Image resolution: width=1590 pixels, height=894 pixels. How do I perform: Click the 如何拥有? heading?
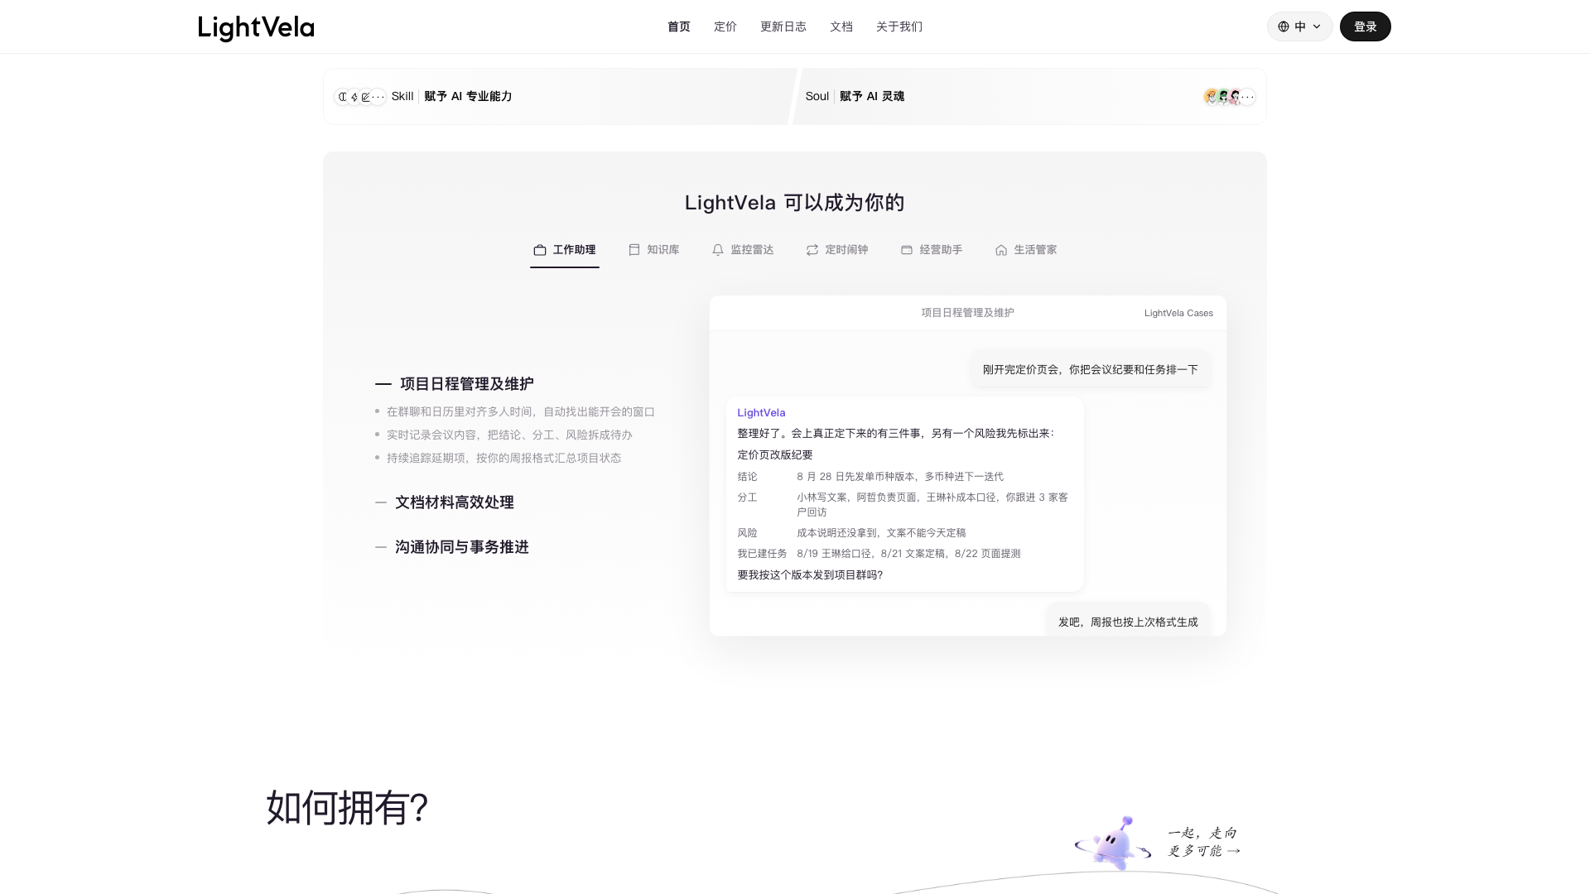point(347,807)
